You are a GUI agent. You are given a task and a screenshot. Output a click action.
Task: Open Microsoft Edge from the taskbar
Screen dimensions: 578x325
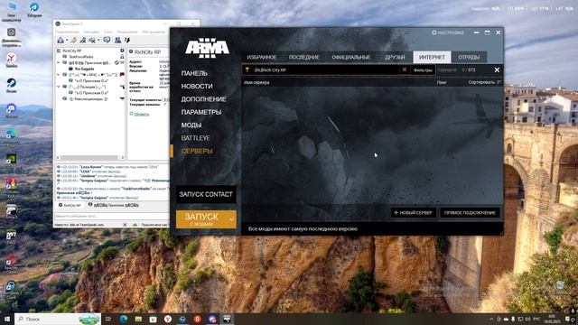point(124,319)
